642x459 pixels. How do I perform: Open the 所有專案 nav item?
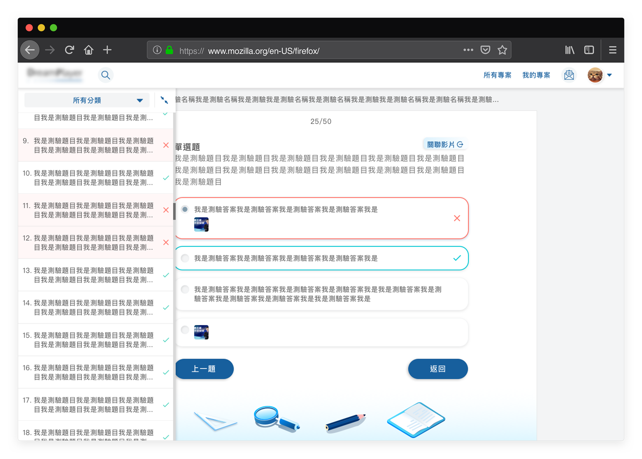coord(497,75)
